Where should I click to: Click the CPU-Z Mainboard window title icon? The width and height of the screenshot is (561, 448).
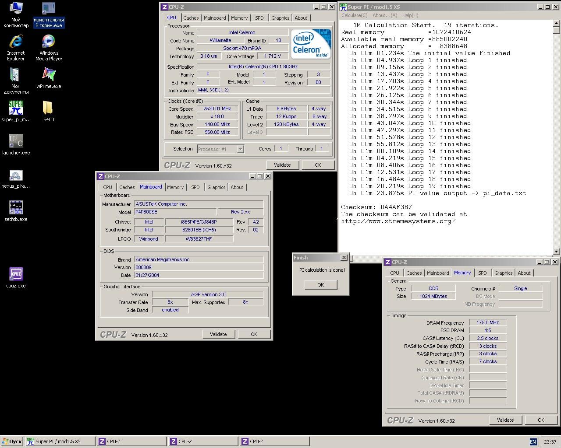[x=100, y=176]
